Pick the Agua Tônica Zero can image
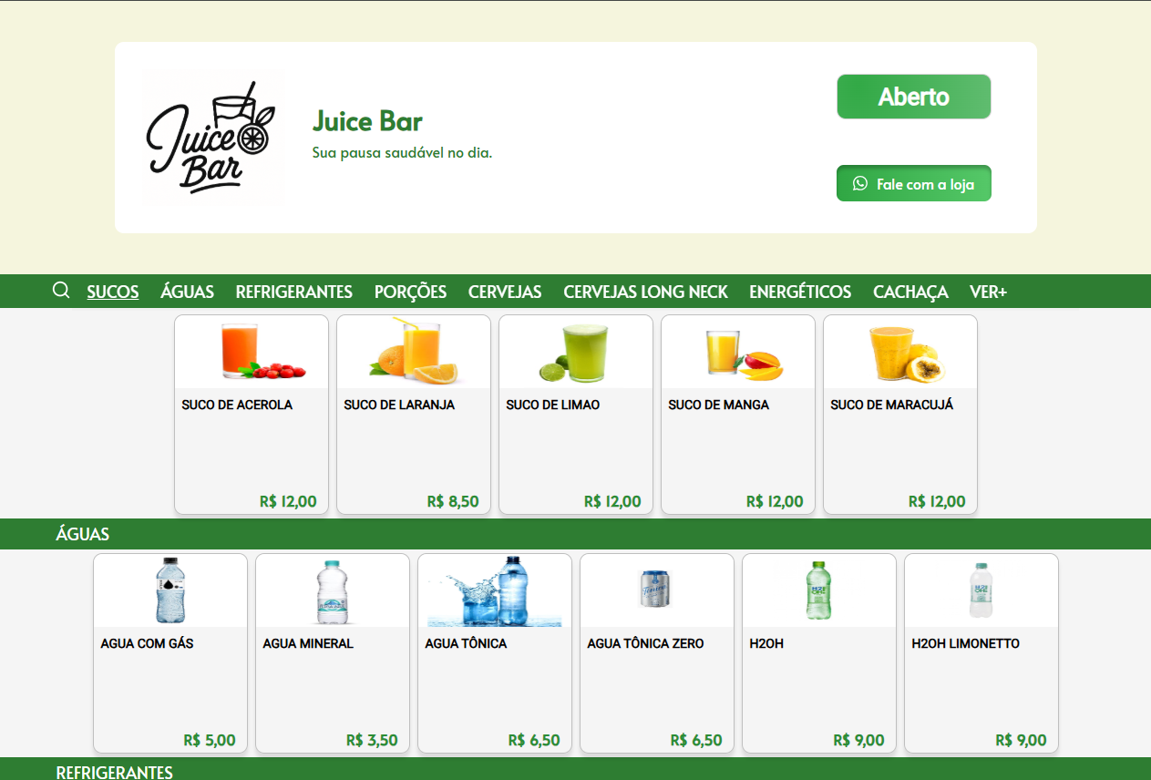The image size is (1151, 780). coord(656,589)
